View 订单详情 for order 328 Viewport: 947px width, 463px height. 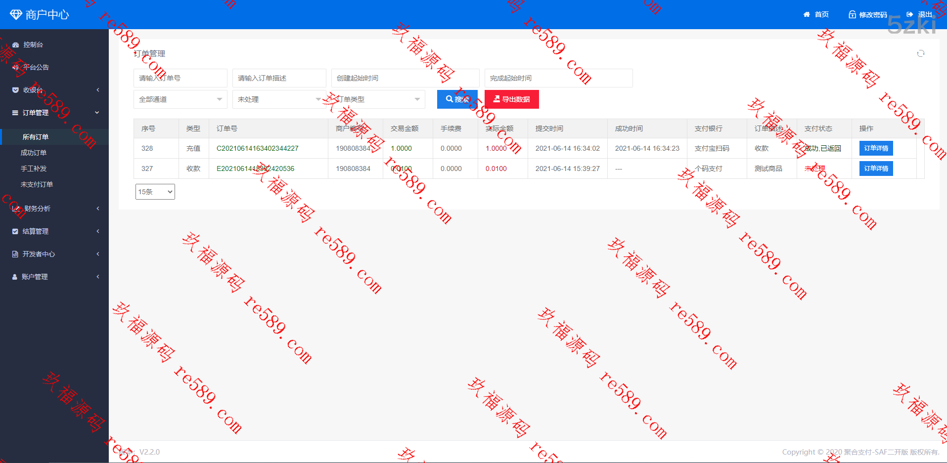875,148
